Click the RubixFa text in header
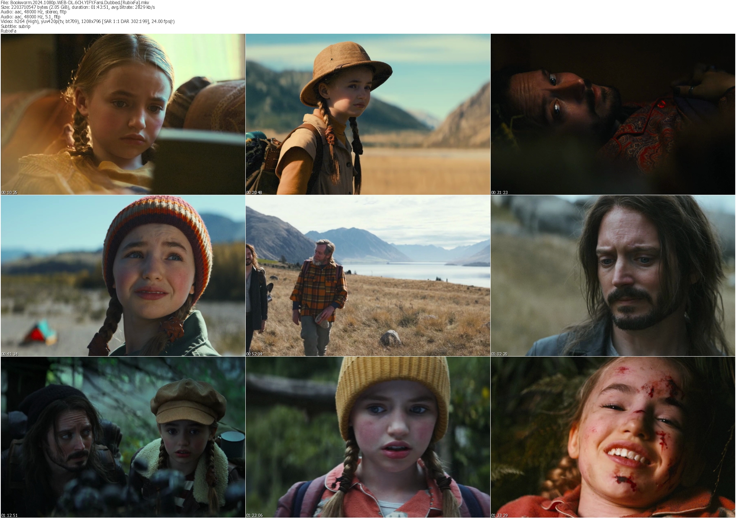 pyautogui.click(x=8, y=31)
